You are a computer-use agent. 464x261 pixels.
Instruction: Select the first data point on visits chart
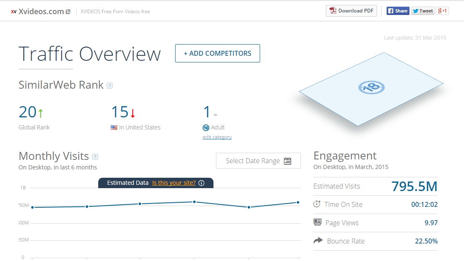tap(32, 207)
